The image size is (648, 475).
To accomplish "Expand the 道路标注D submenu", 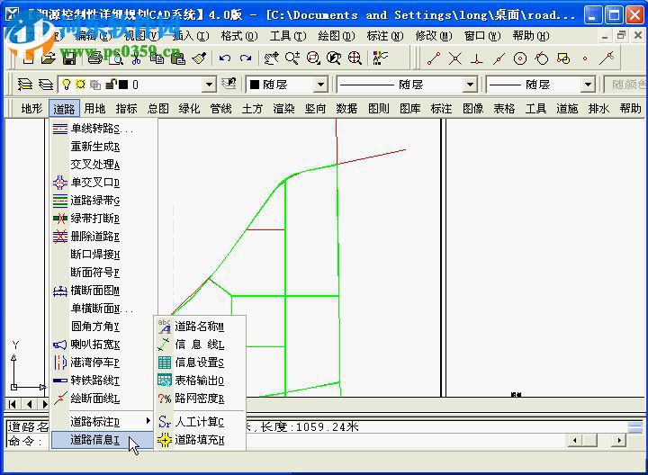I will click(103, 422).
